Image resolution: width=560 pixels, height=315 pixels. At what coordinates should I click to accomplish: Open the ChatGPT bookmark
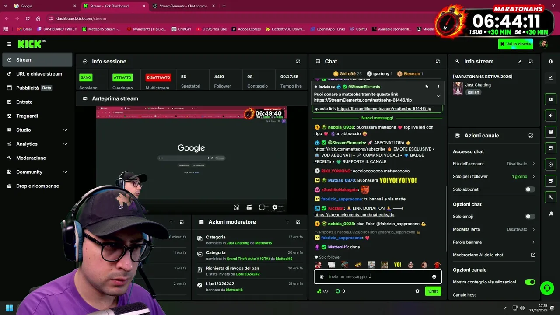[182, 29]
